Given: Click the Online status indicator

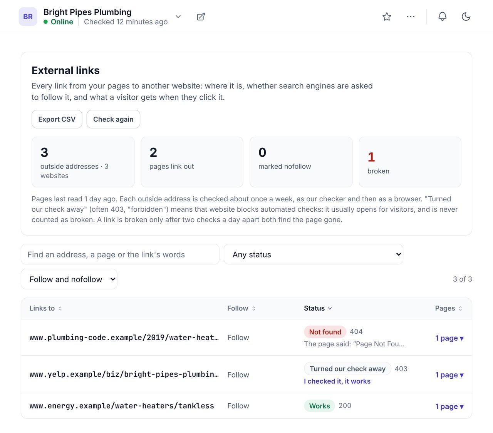Looking at the screenshot, I should pos(58,22).
